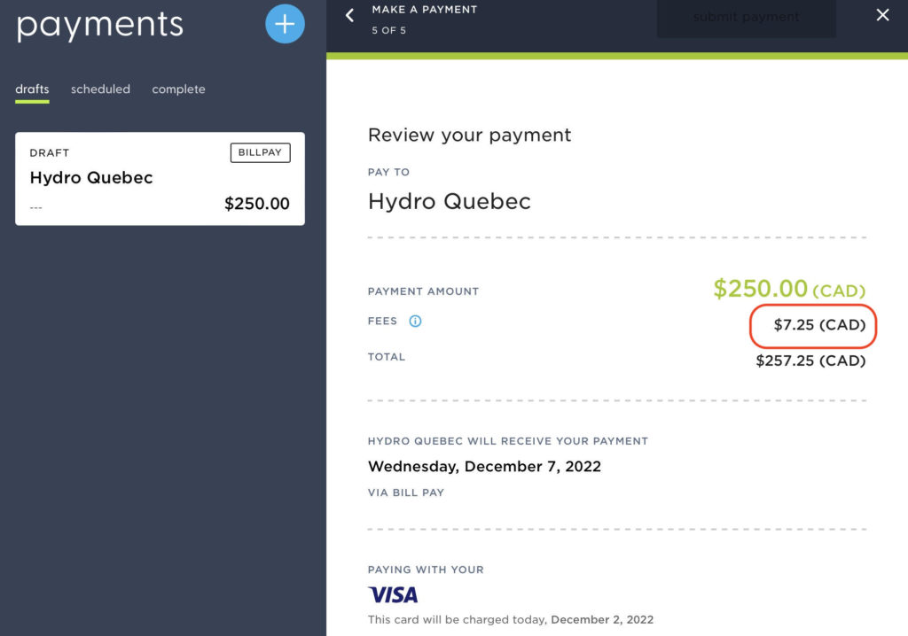The image size is (908, 636).
Task: Select the green step progress bar
Action: click(x=618, y=55)
